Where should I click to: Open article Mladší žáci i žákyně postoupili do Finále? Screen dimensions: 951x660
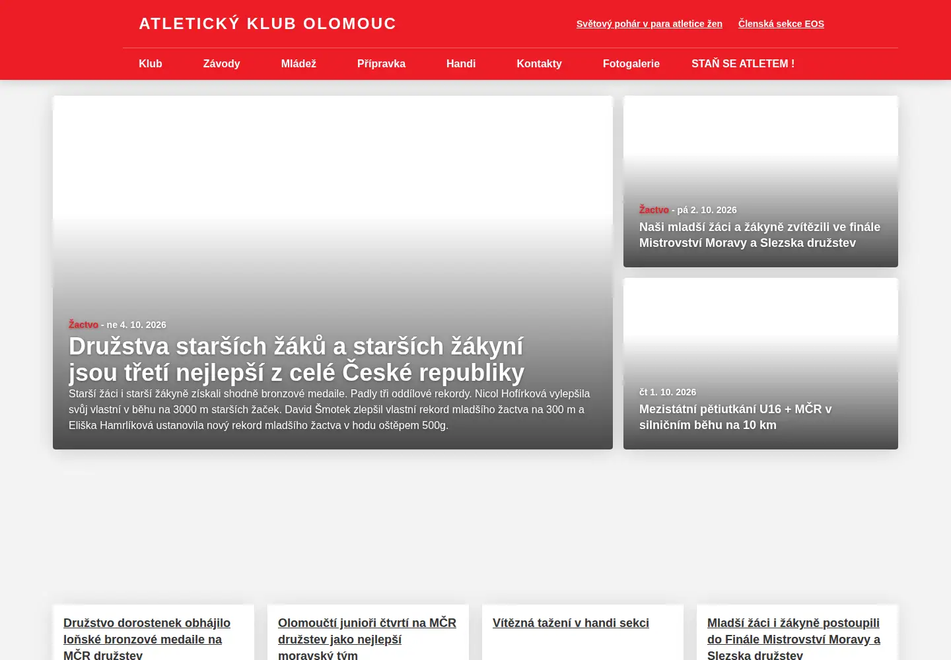[794, 639]
